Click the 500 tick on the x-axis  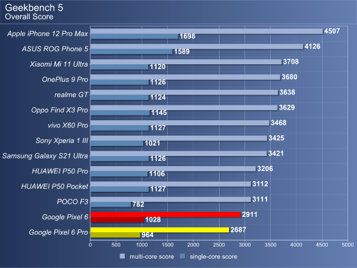(x=116, y=245)
